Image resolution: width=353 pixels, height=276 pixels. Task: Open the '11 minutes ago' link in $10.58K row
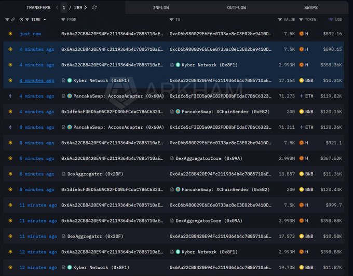(x=38, y=236)
